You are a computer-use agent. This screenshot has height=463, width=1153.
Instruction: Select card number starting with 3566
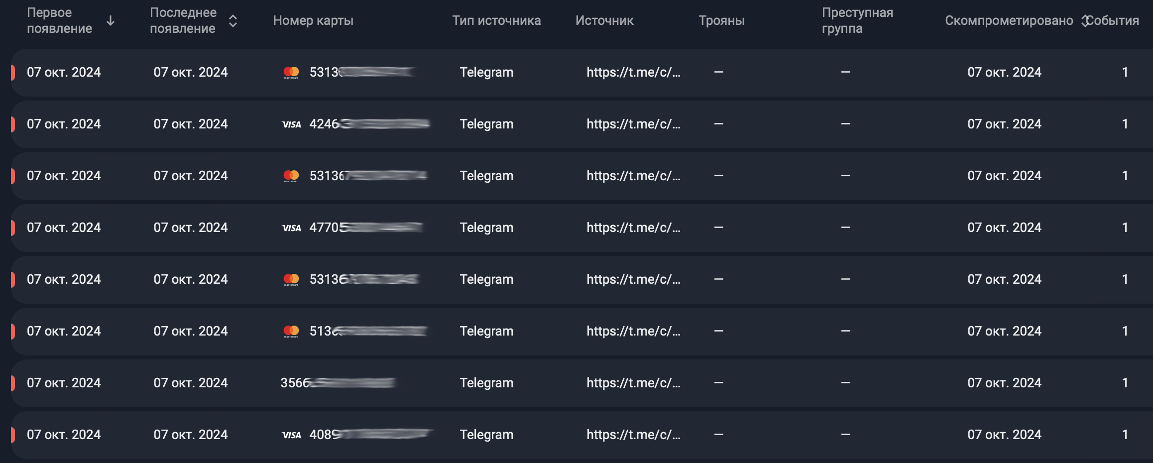coord(337,383)
